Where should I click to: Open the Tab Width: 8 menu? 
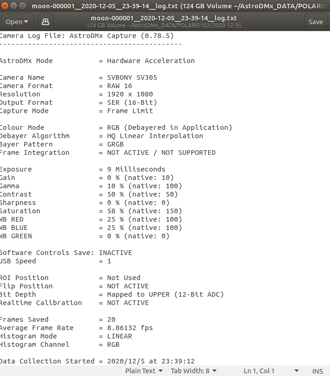pyautogui.click(x=194, y=371)
